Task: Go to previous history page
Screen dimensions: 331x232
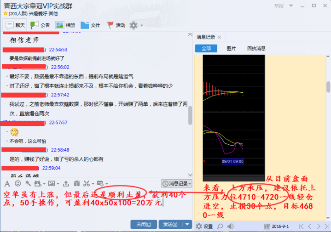Action: point(309,226)
